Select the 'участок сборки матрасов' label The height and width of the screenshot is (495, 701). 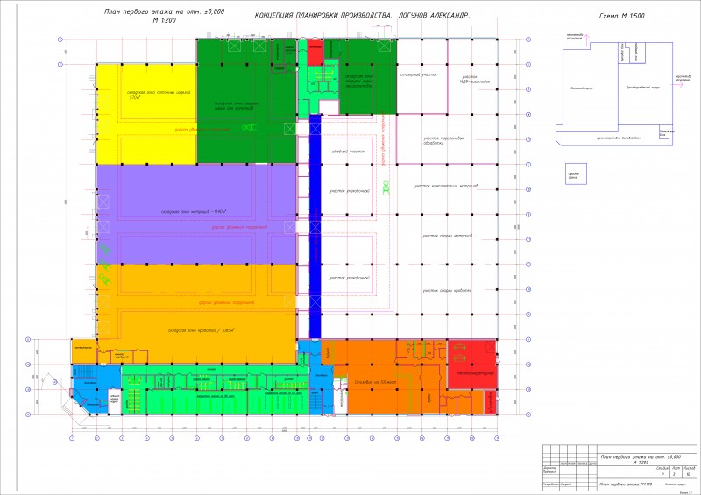[x=447, y=236]
